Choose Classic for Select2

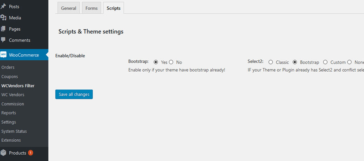pyautogui.click(x=271, y=62)
